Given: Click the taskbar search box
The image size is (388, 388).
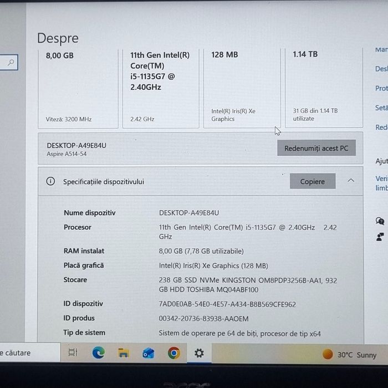Looking at the screenshot, I should [30, 353].
